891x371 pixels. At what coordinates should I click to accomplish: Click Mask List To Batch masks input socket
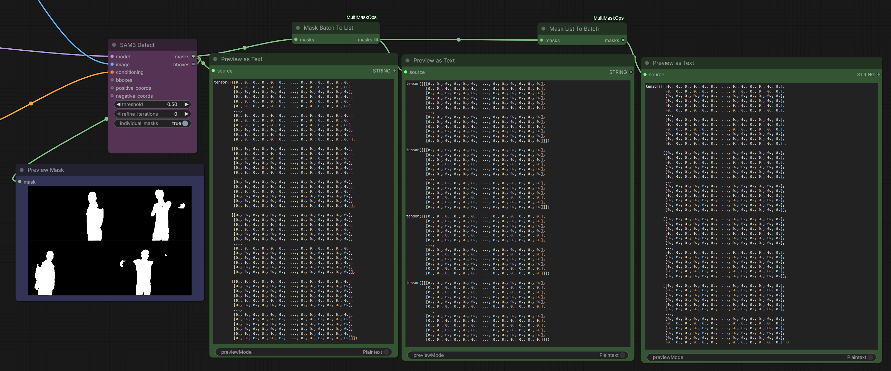coord(542,40)
